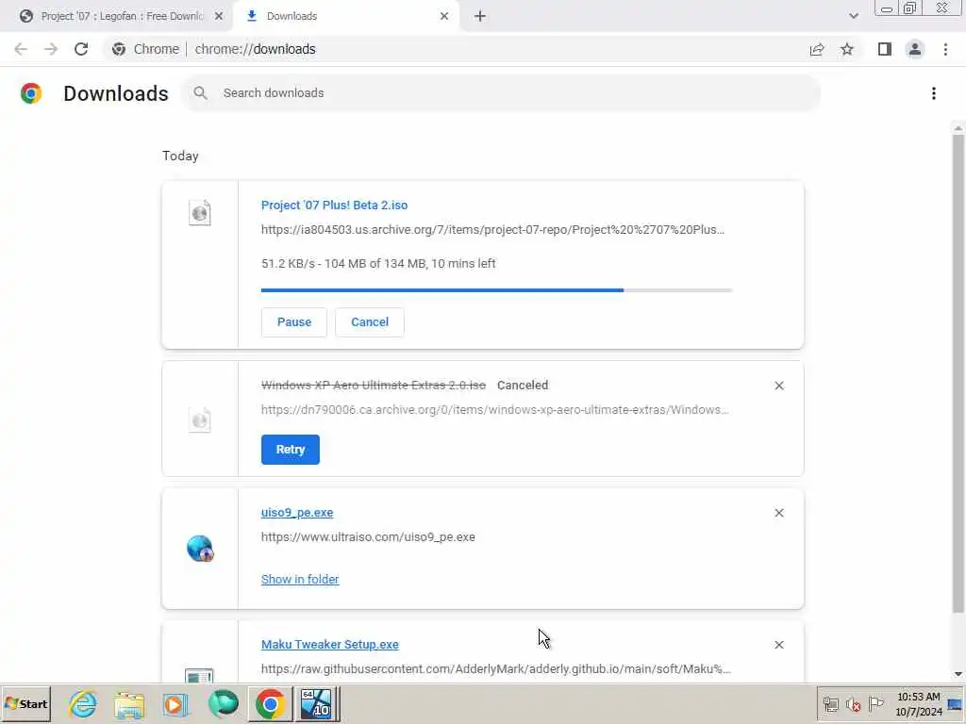Screen dimensions: 966x724
Task: Click the muted volume tray icon
Action: [853, 704]
